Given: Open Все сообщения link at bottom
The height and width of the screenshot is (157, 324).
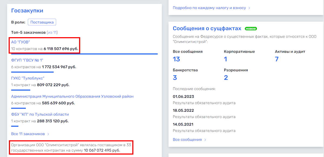Looking at the screenshot, I should click(187, 139).
